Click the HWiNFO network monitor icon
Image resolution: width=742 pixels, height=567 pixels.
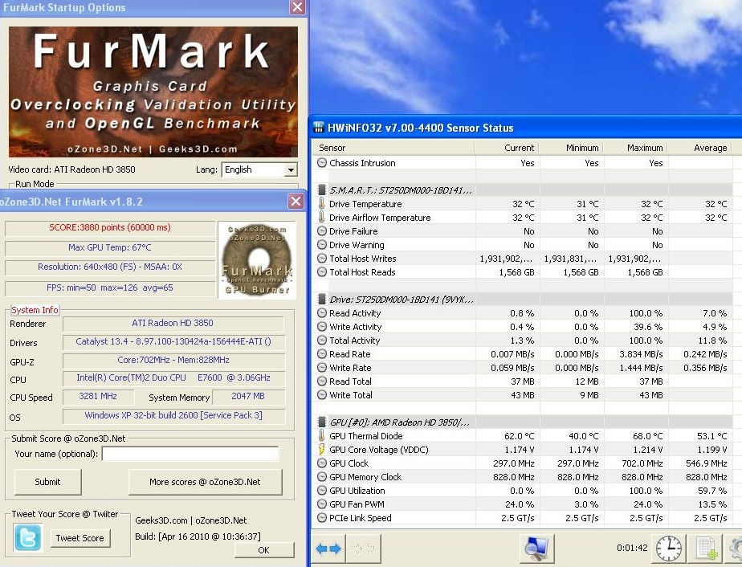(536, 549)
